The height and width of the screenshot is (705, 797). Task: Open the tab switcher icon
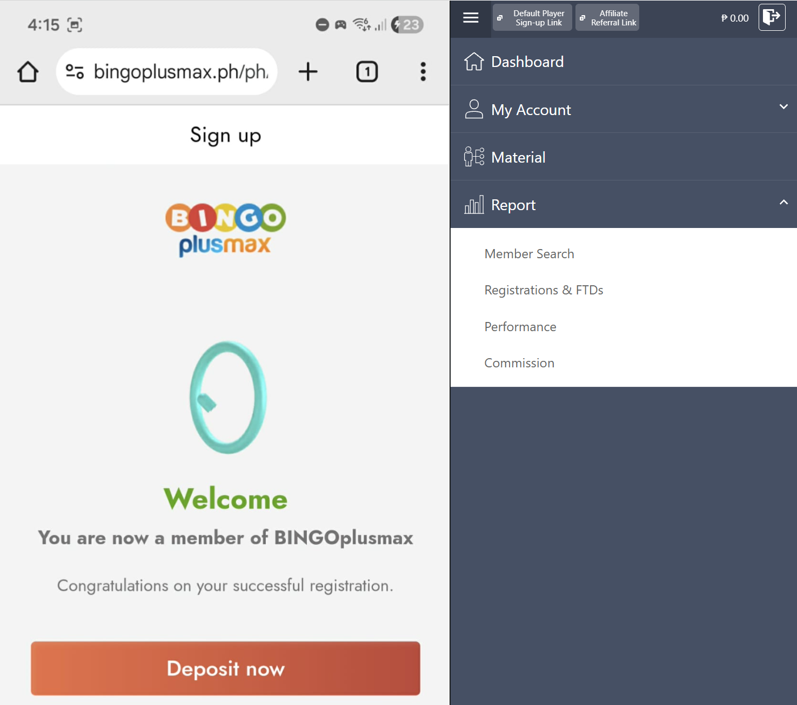point(367,72)
